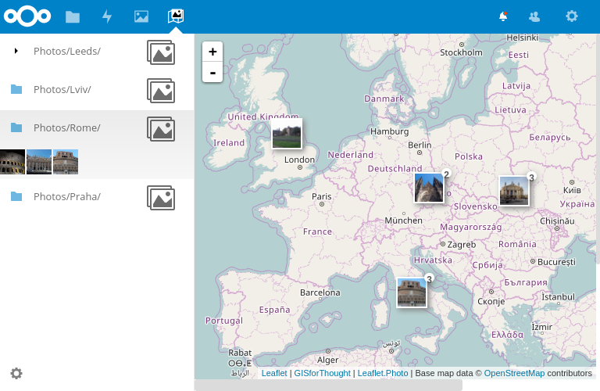Open the Photo Map app icon

(x=176, y=16)
